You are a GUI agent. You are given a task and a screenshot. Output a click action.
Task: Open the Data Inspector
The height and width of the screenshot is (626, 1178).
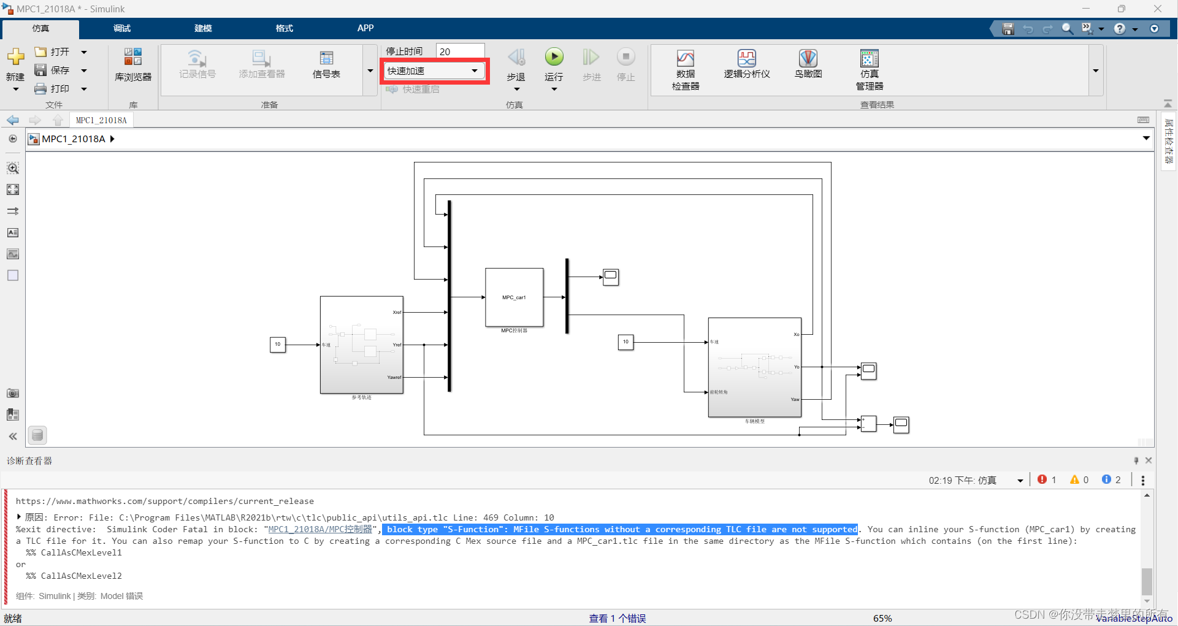tap(686, 69)
